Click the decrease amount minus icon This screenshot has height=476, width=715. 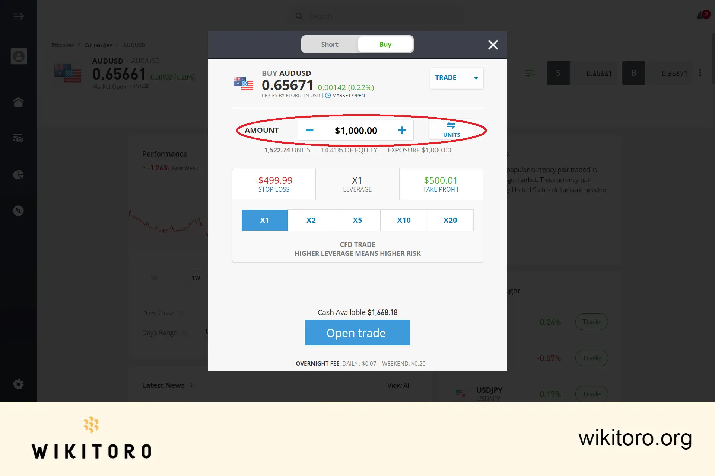(309, 130)
